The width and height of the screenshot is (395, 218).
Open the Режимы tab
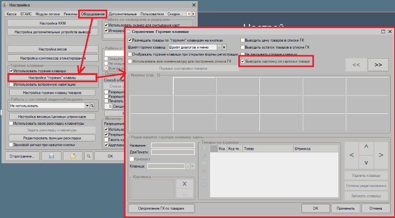click(70, 14)
